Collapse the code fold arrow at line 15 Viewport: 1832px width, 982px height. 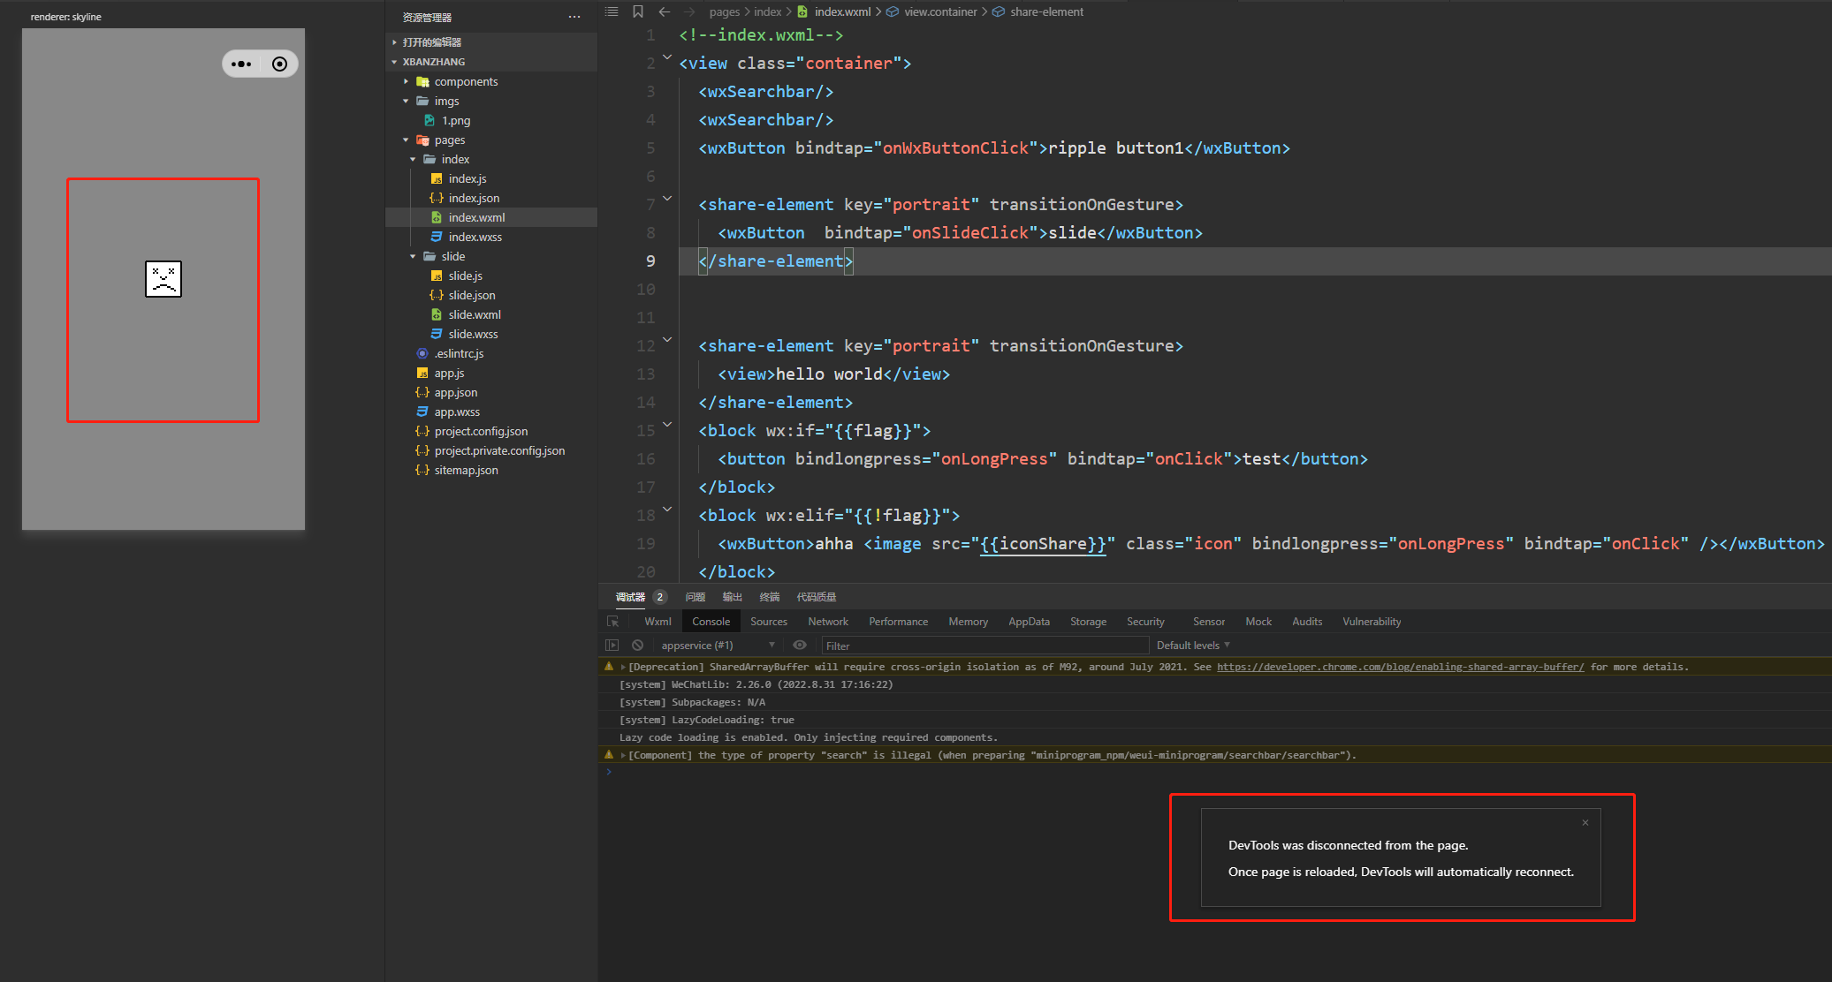[667, 425]
